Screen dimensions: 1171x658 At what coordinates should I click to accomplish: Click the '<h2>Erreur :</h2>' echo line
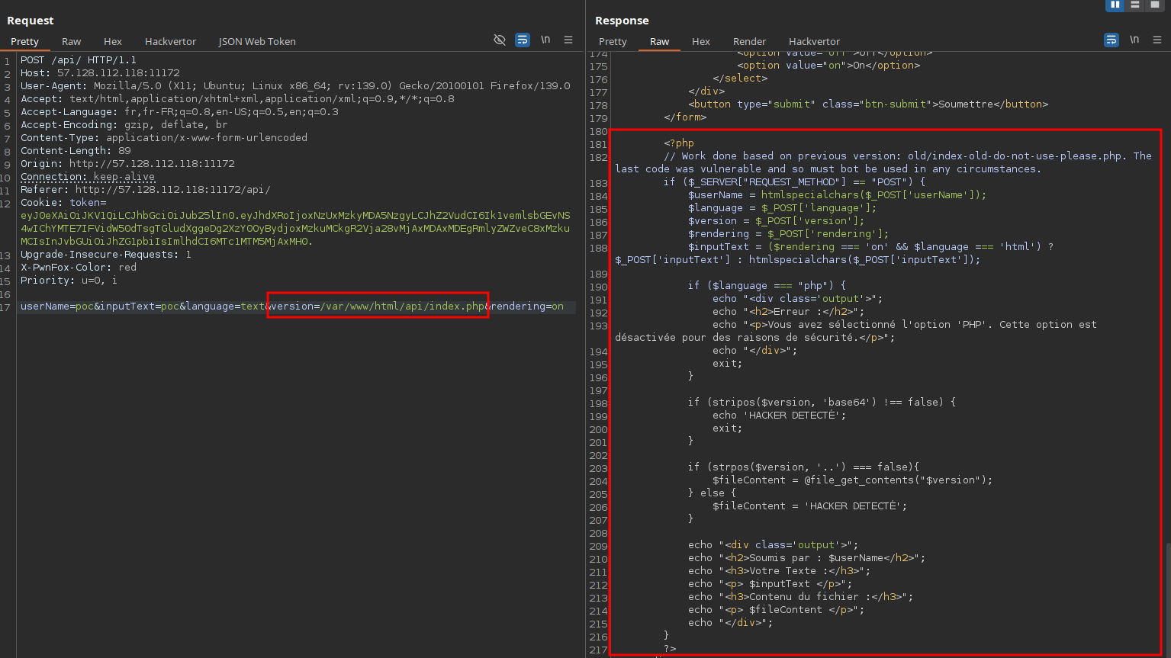(x=789, y=312)
